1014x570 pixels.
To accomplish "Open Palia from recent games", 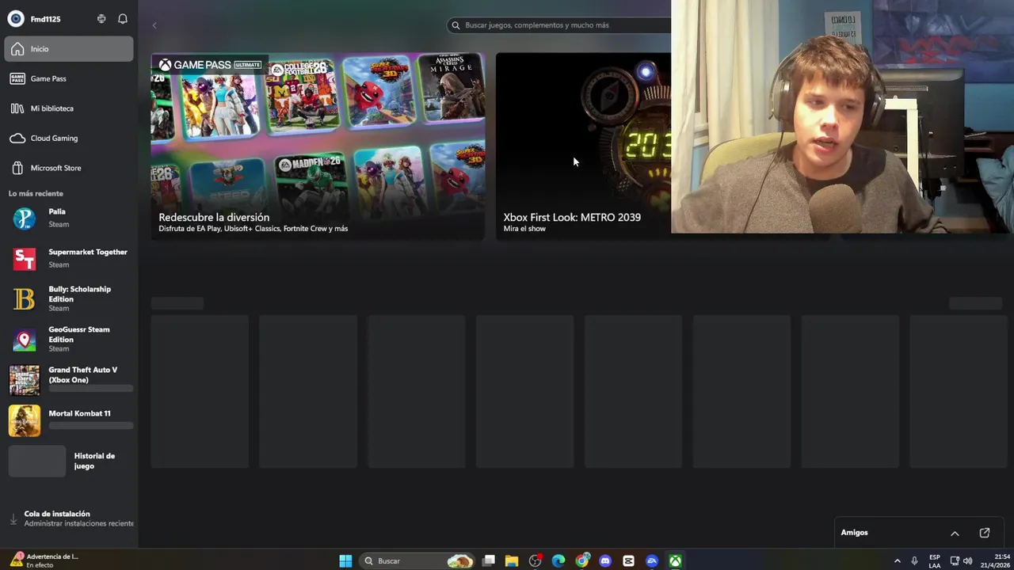I will coord(70,218).
